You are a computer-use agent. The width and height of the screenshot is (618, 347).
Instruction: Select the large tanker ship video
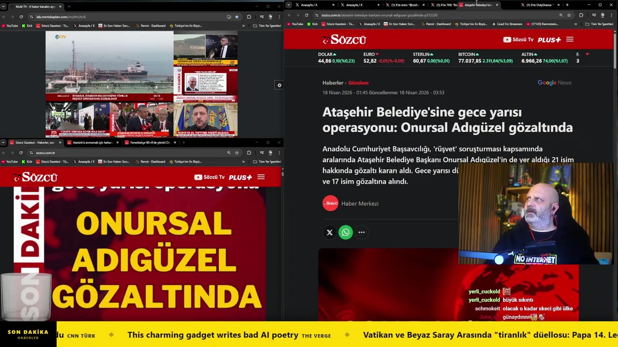coord(109,66)
